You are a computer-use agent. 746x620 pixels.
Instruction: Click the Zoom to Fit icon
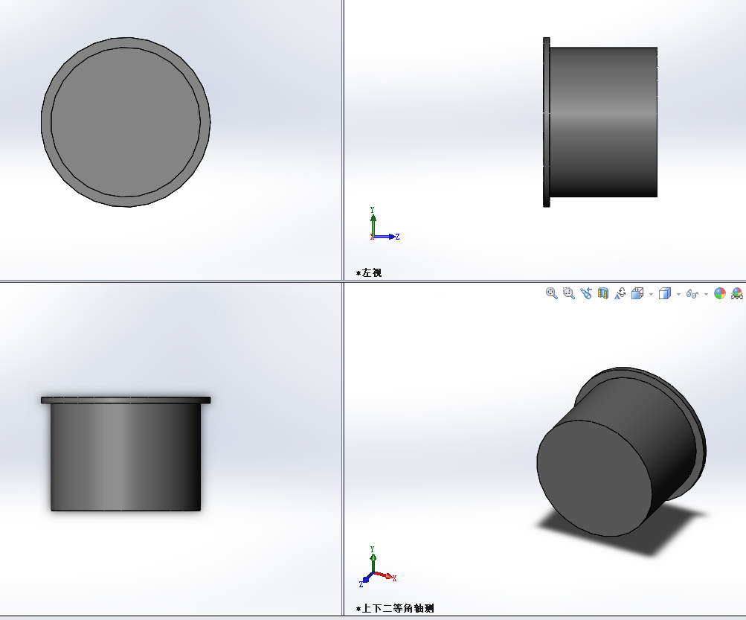pos(551,293)
